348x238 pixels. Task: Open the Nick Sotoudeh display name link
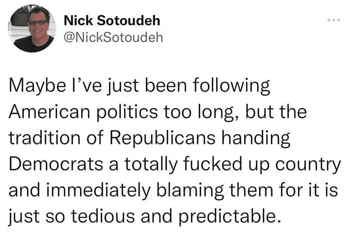pos(112,20)
